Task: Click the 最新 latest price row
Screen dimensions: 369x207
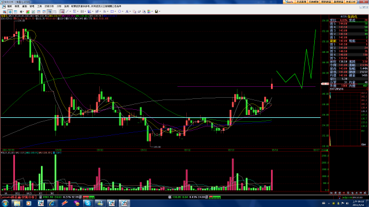Action: click(348, 41)
